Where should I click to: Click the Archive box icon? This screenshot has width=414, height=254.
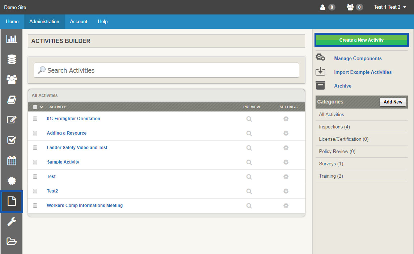point(320,85)
